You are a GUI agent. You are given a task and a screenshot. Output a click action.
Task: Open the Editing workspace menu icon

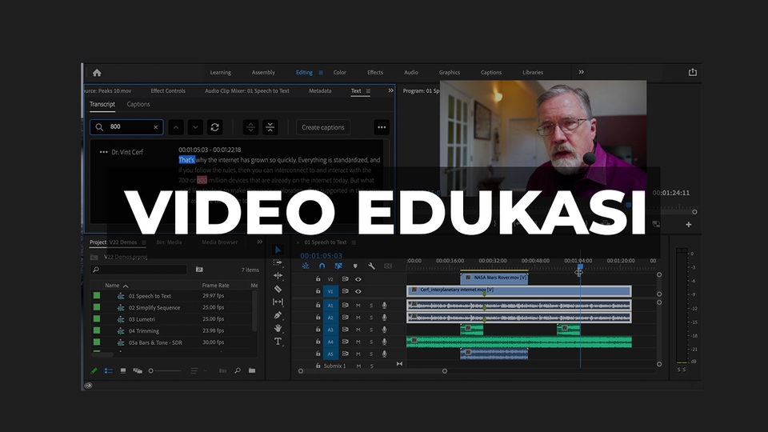[x=321, y=73]
